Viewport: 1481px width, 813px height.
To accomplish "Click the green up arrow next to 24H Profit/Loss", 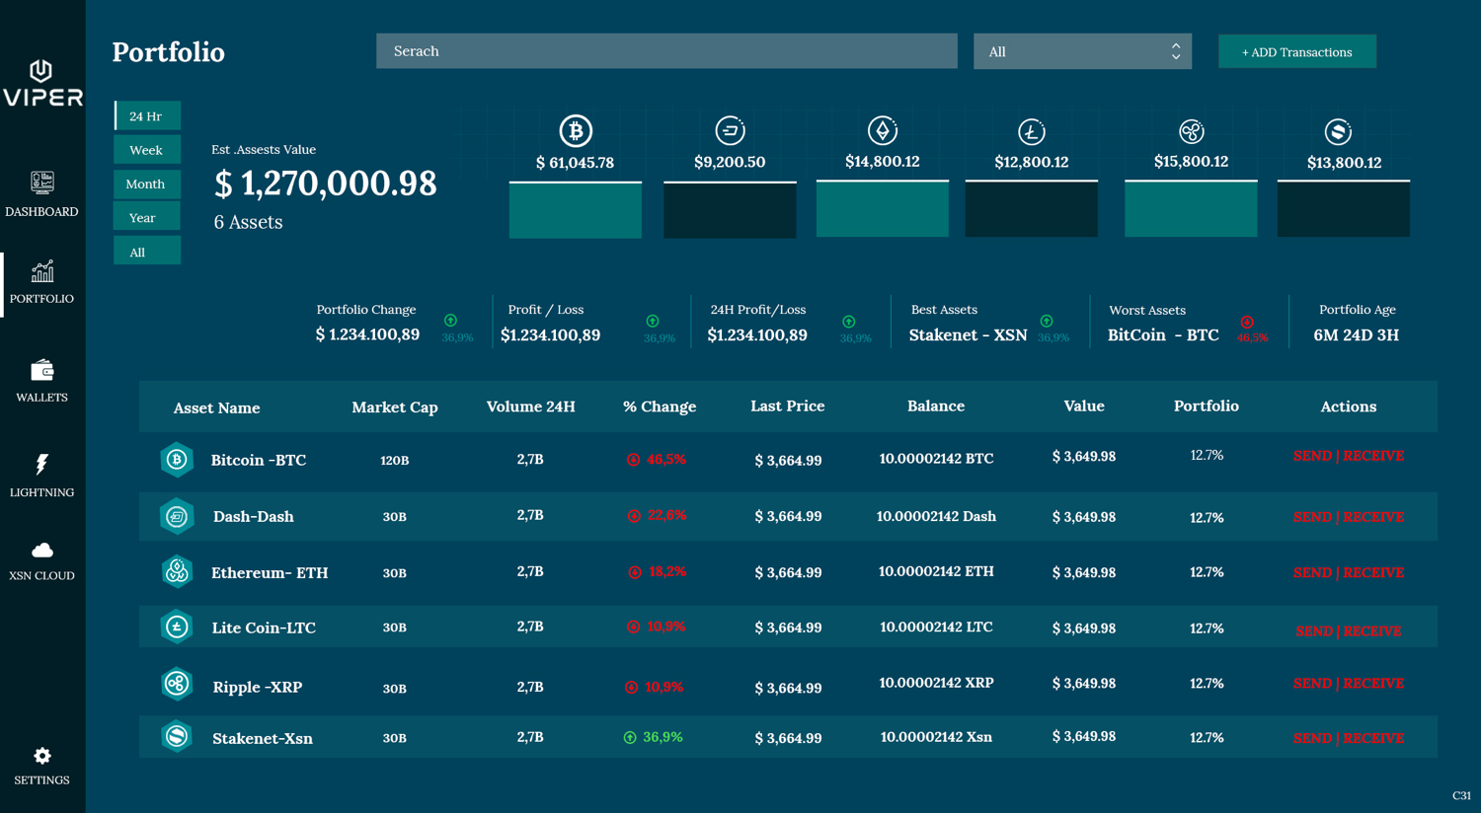I will click(849, 322).
